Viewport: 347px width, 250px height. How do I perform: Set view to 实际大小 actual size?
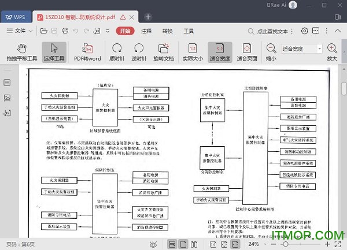[193, 53]
